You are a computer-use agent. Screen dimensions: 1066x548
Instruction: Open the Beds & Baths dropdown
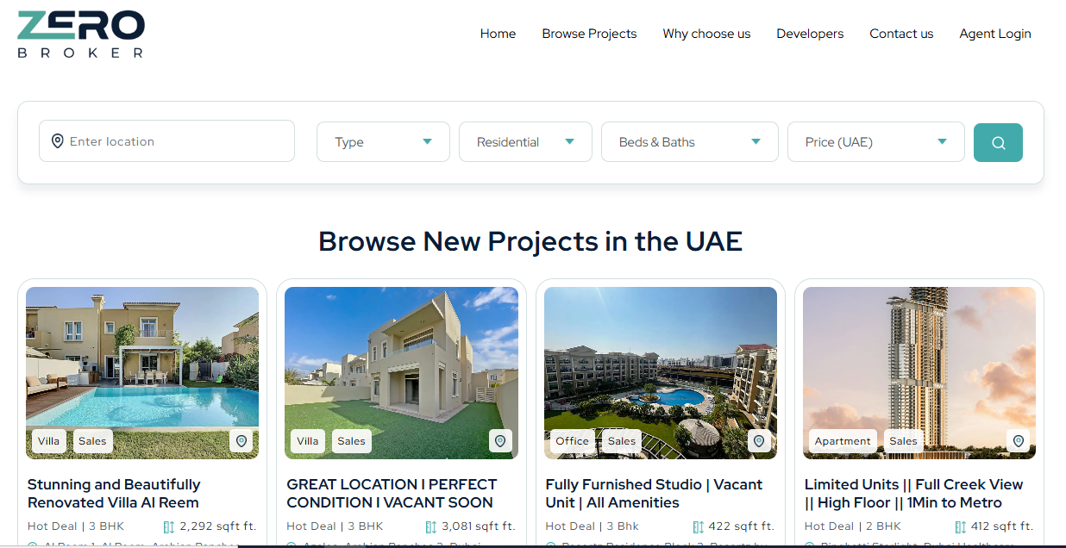point(690,142)
